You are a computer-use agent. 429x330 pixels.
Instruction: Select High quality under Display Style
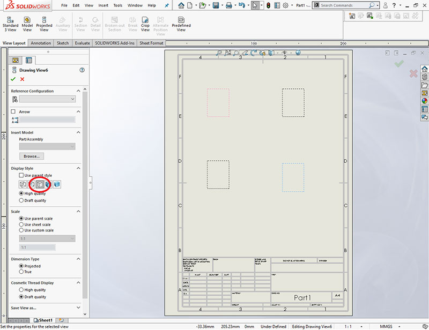21,193
